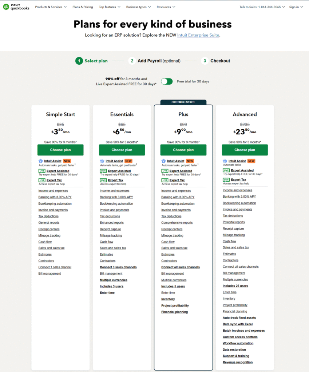Click the LIVE Expert Tax badge in Simple Start
Viewport: 309px width, 372px height.
tap(42, 180)
